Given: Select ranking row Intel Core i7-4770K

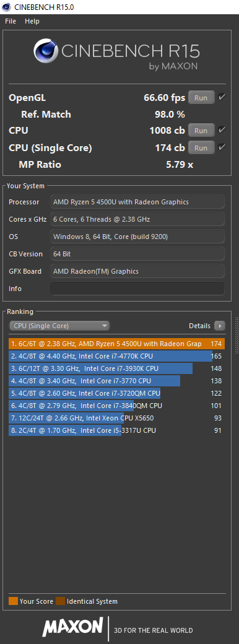Looking at the screenshot, I should click(116, 356).
